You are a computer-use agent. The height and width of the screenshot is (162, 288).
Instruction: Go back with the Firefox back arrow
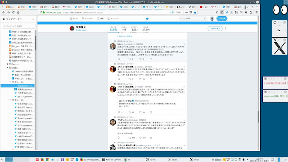pyautogui.click(x=4, y=12)
